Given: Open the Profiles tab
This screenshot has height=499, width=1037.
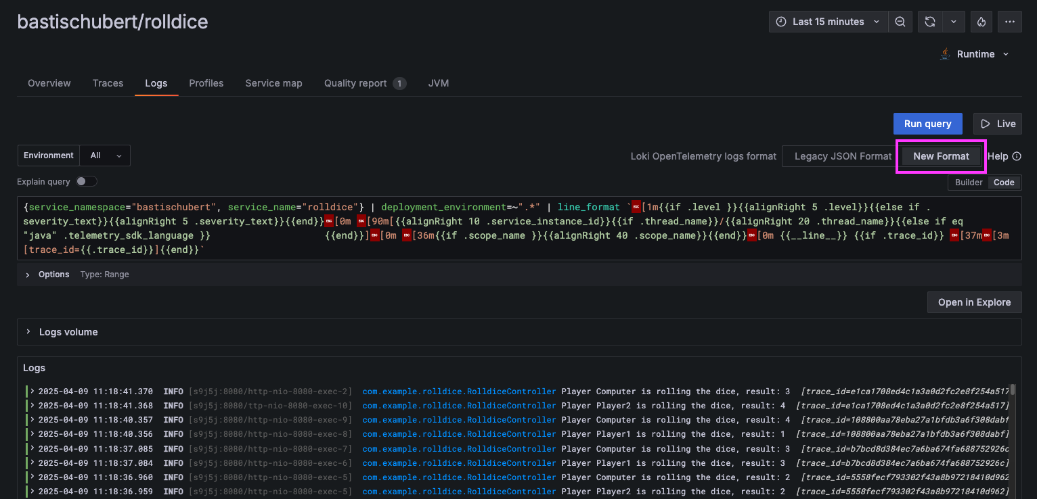Looking at the screenshot, I should coord(206,83).
